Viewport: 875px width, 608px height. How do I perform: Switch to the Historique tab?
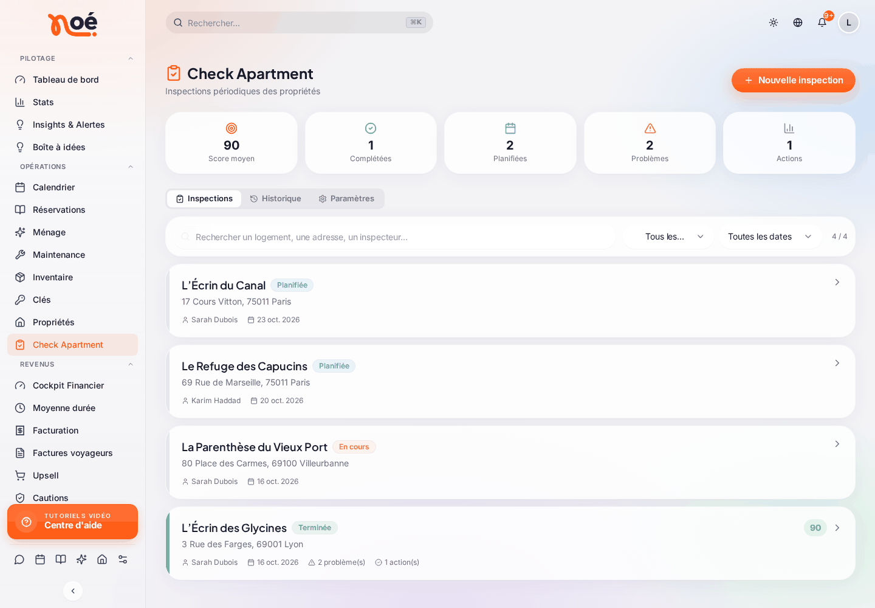coord(276,199)
